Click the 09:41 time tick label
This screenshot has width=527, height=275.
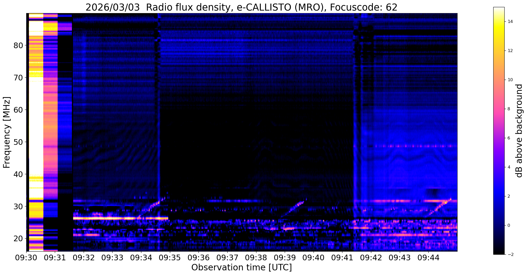point(342,258)
